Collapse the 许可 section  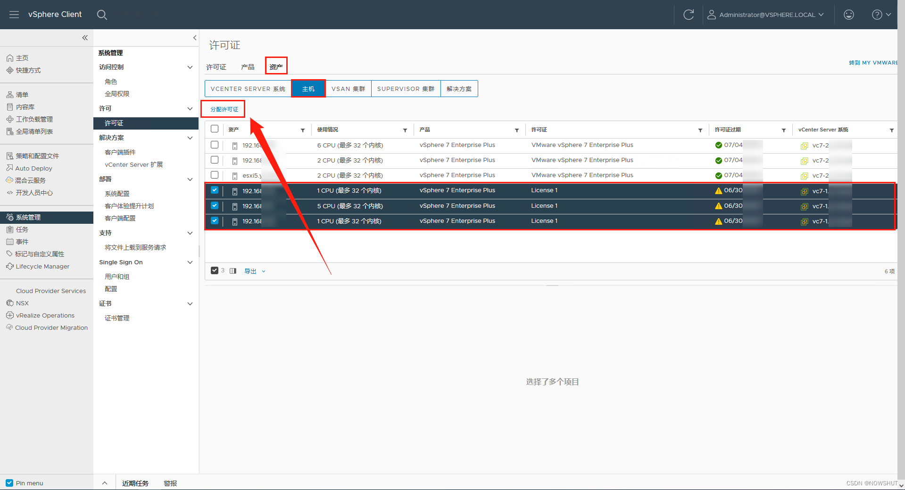[x=190, y=109]
